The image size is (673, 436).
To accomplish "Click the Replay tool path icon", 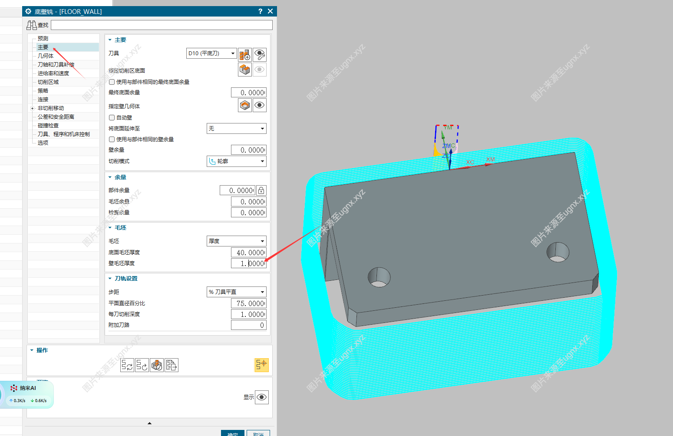I will pos(142,365).
